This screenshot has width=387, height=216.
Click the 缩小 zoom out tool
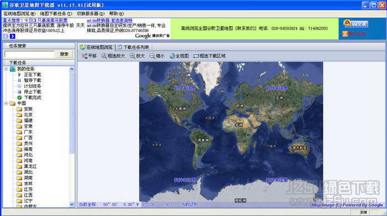click(157, 56)
